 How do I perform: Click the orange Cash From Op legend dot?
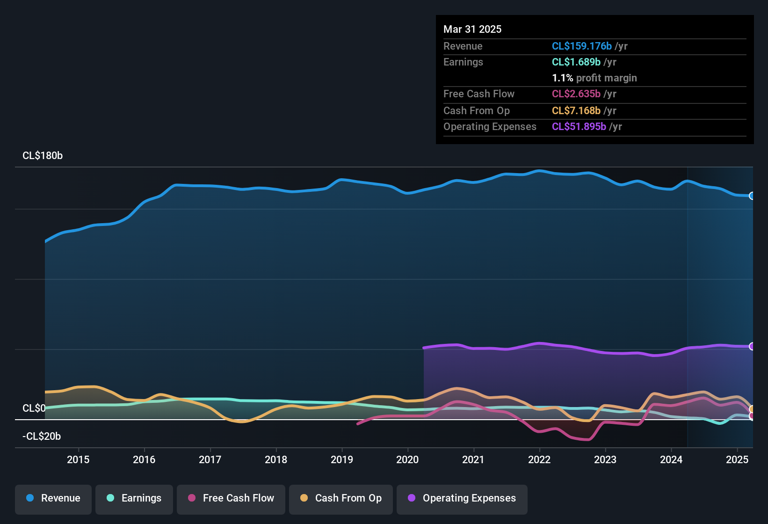304,498
